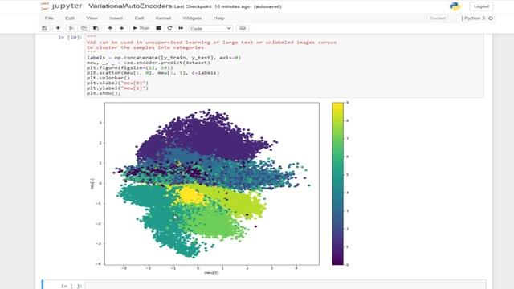
Task: Click inside the plt.colorbar() code line
Action: (x=108, y=78)
